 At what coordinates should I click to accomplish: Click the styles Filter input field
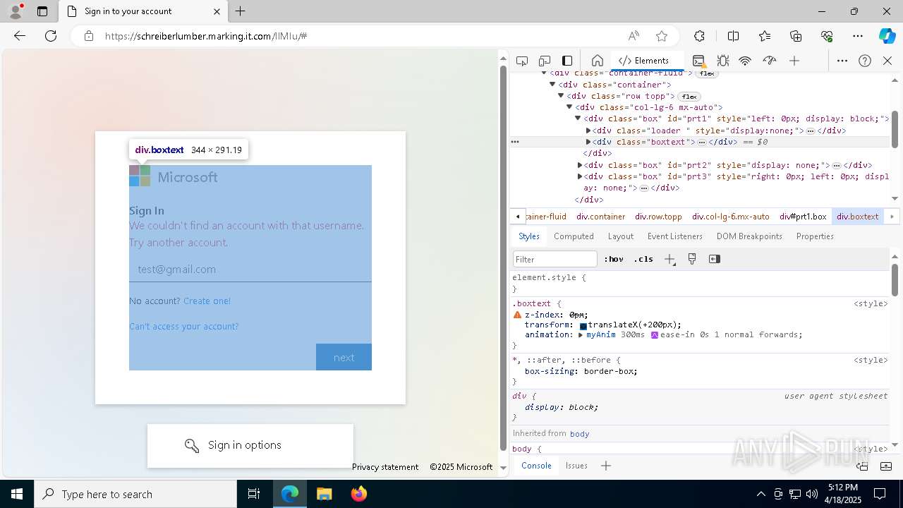click(555, 259)
